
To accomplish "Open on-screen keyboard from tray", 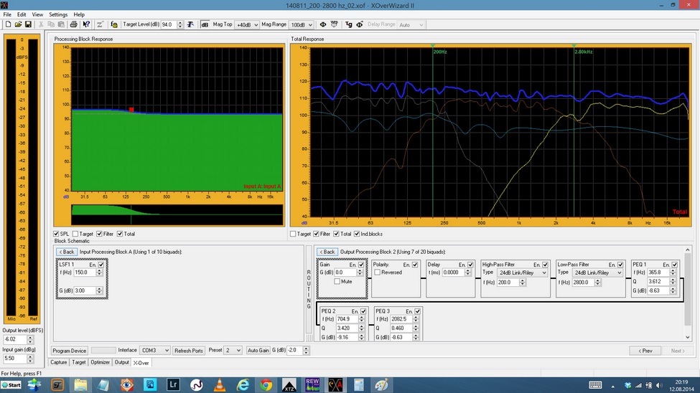I will (x=595, y=385).
